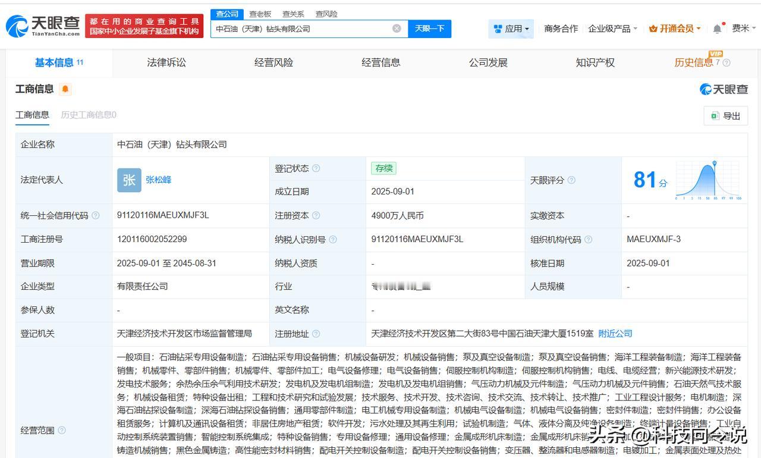
Task: Click business term 2025-09-01 至 2045-08-31
Action: [x=166, y=263]
